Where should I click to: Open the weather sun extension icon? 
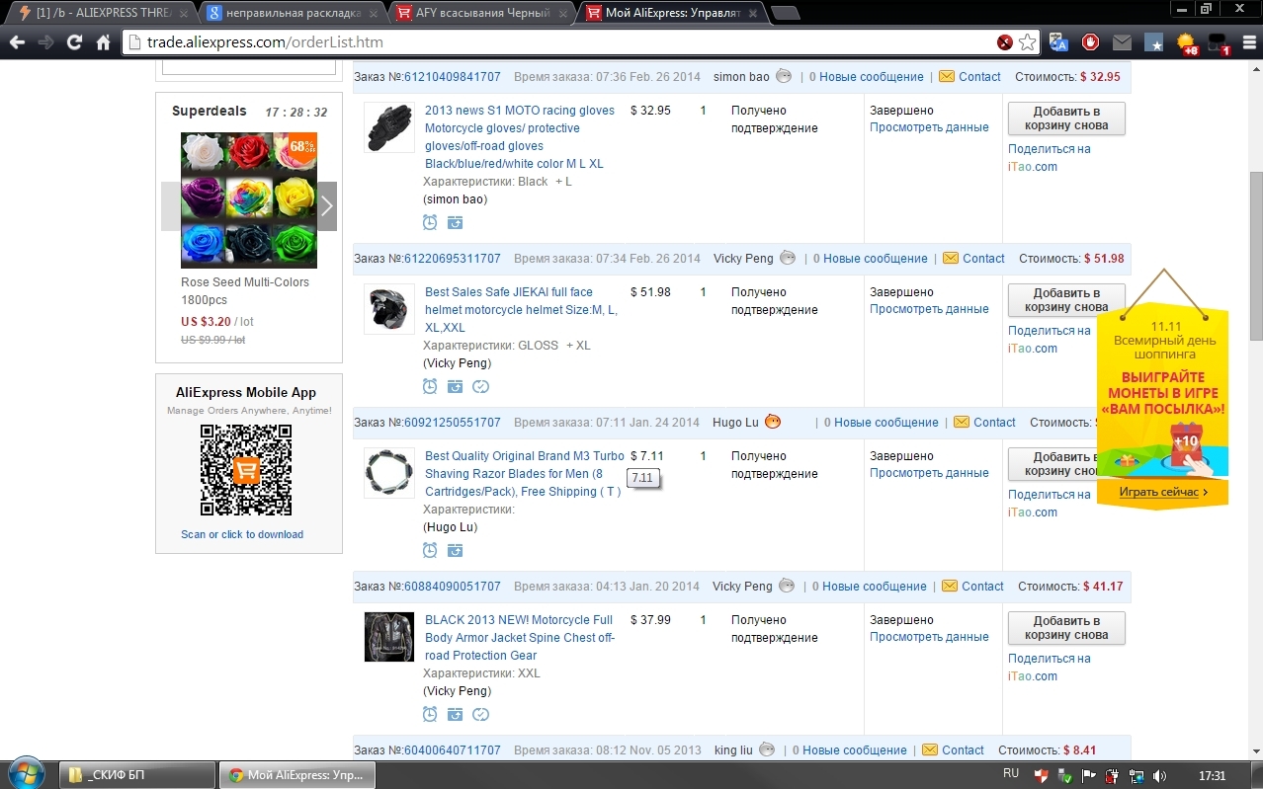pyautogui.click(x=1186, y=42)
